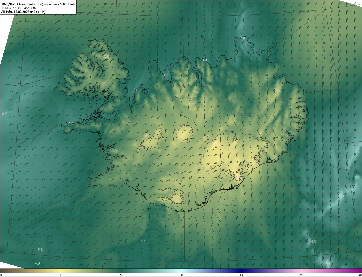The width and height of the screenshot is (362, 277).
Task: Click the 10 tick label on colorbar
Action: (x=181, y=275)
